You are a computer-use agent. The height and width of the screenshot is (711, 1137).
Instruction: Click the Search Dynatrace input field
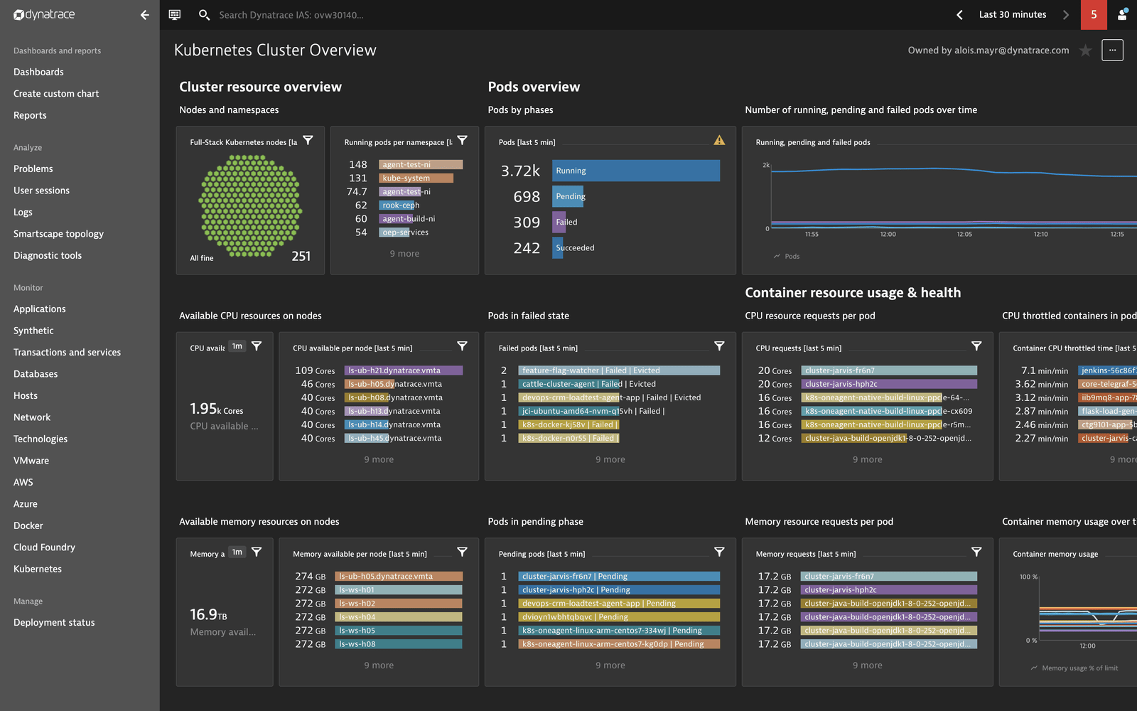tap(291, 15)
